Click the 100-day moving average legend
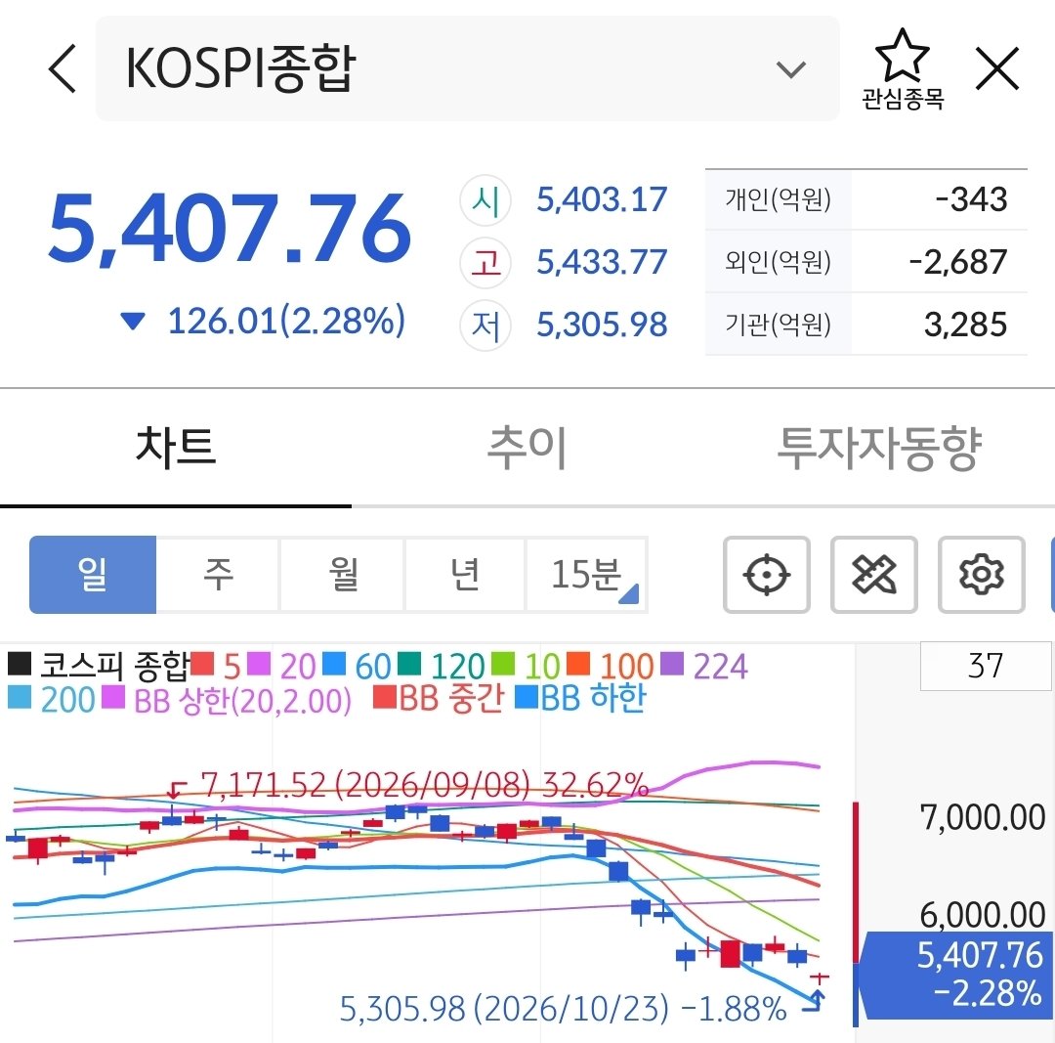The image size is (1055, 1043). 611,666
